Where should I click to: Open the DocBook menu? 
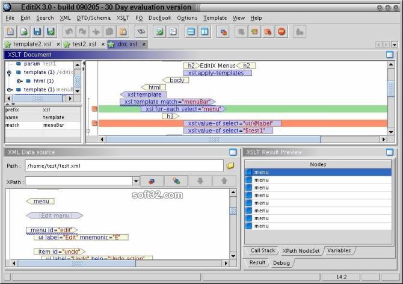[160, 18]
